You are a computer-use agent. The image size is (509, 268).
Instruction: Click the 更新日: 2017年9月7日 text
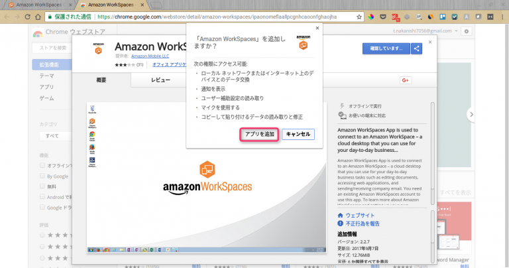tap(358, 249)
